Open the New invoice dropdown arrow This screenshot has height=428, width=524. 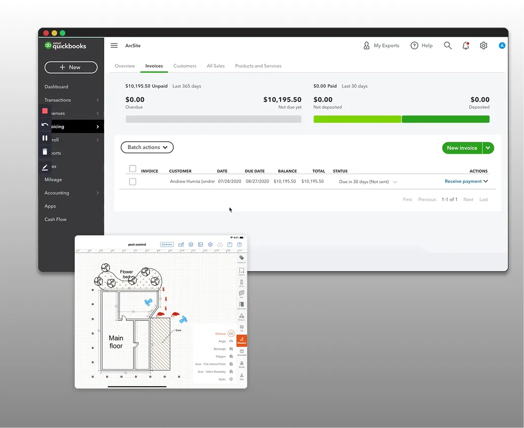pyautogui.click(x=488, y=148)
